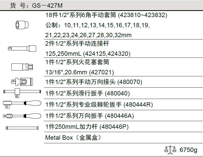Screen dimensions: 203x157
Task: Select the metric sizes line starting with 10,11,12
Action: coord(97,25)
